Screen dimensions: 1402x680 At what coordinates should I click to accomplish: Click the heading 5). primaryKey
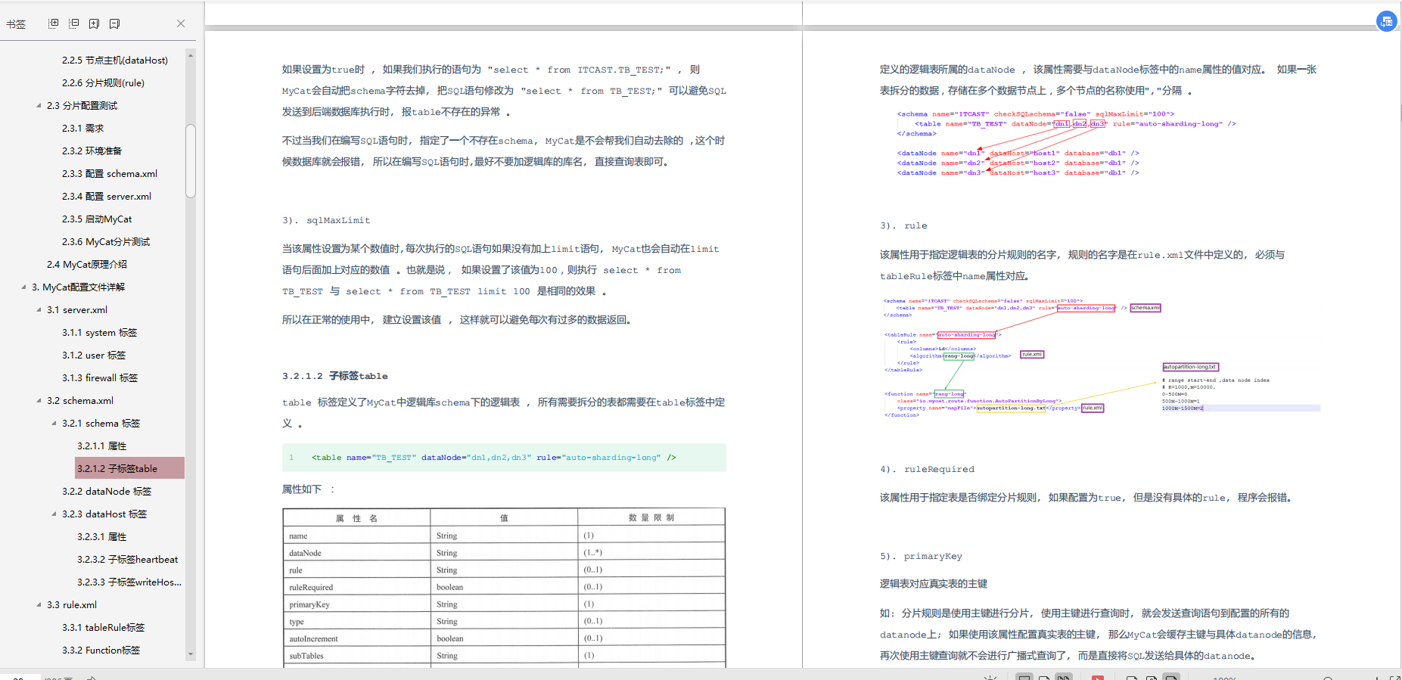click(921, 556)
